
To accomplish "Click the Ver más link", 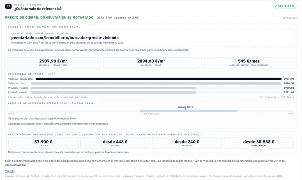I will point(9,171).
